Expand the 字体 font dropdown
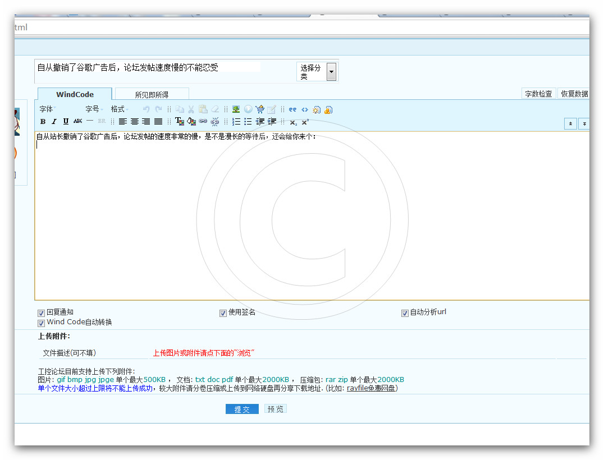The image size is (604, 460). tap(48, 109)
